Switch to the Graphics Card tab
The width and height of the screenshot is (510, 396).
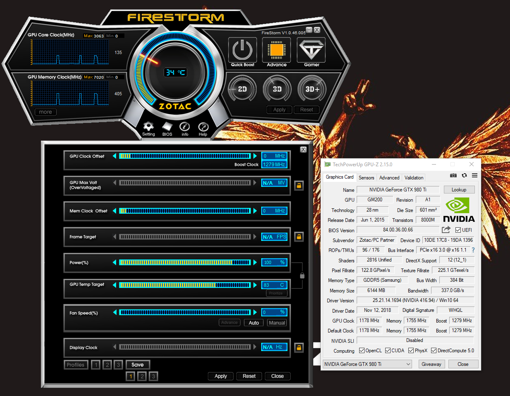(x=340, y=177)
